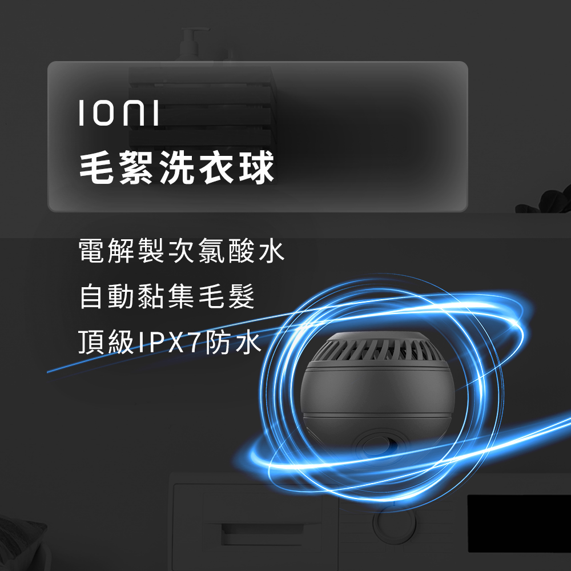Click the washing machine top panel
Image resolution: width=571 pixels, height=571 pixels.
[x=369, y=479]
